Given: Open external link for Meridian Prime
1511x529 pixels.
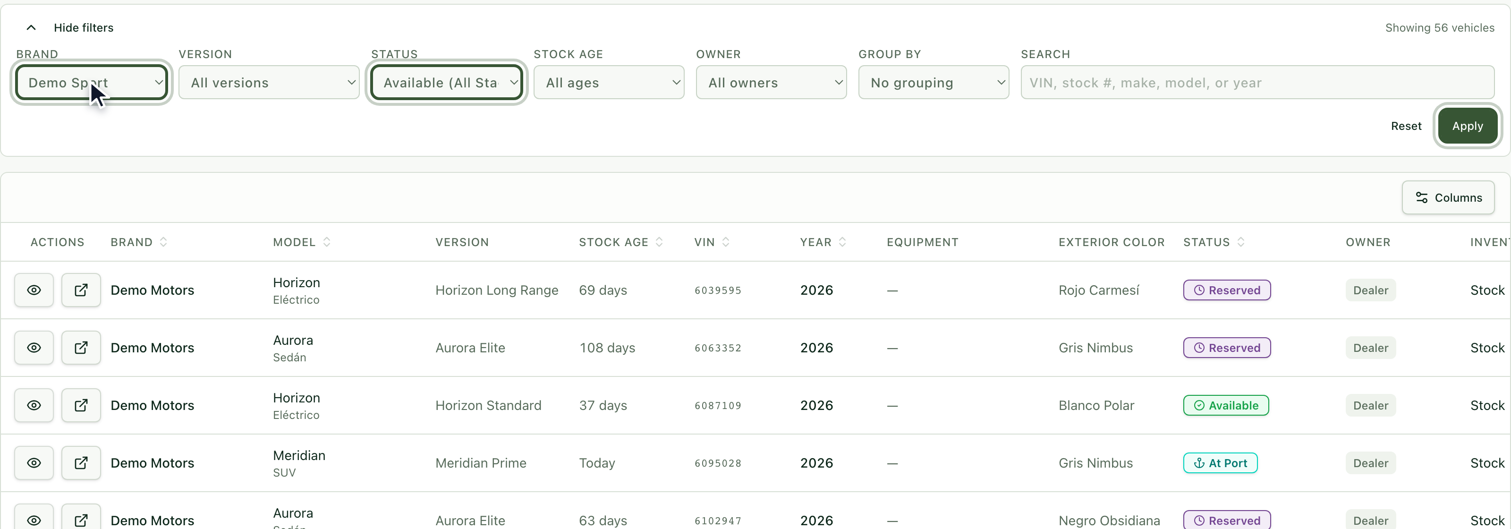Looking at the screenshot, I should (x=81, y=463).
